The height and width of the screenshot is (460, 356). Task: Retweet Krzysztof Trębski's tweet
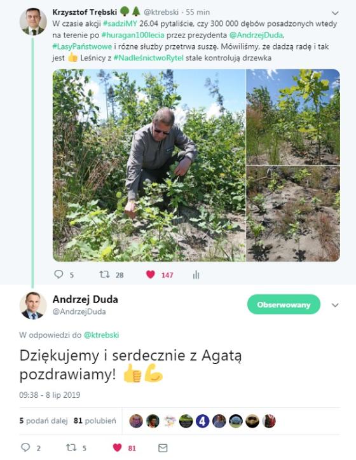click(104, 274)
